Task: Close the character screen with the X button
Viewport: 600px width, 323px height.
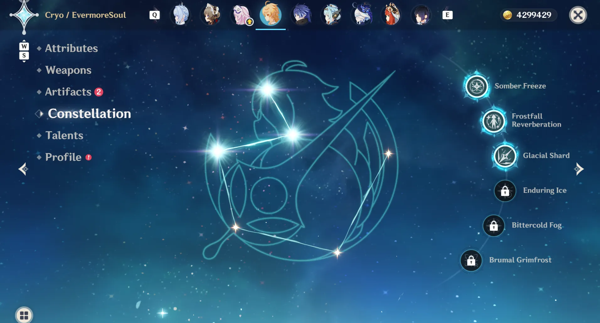Action: click(x=578, y=15)
